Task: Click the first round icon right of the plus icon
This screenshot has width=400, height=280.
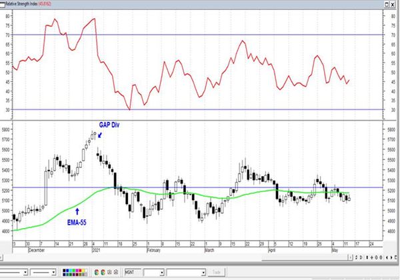Action: point(376,257)
